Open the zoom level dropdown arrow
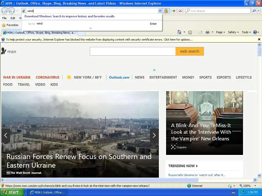The image size is (262, 196). (255, 186)
